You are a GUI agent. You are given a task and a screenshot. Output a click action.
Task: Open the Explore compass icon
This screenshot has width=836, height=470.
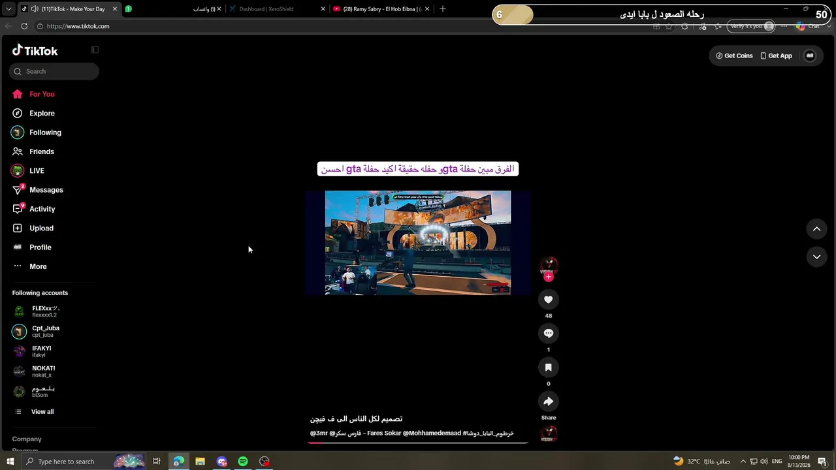18,114
